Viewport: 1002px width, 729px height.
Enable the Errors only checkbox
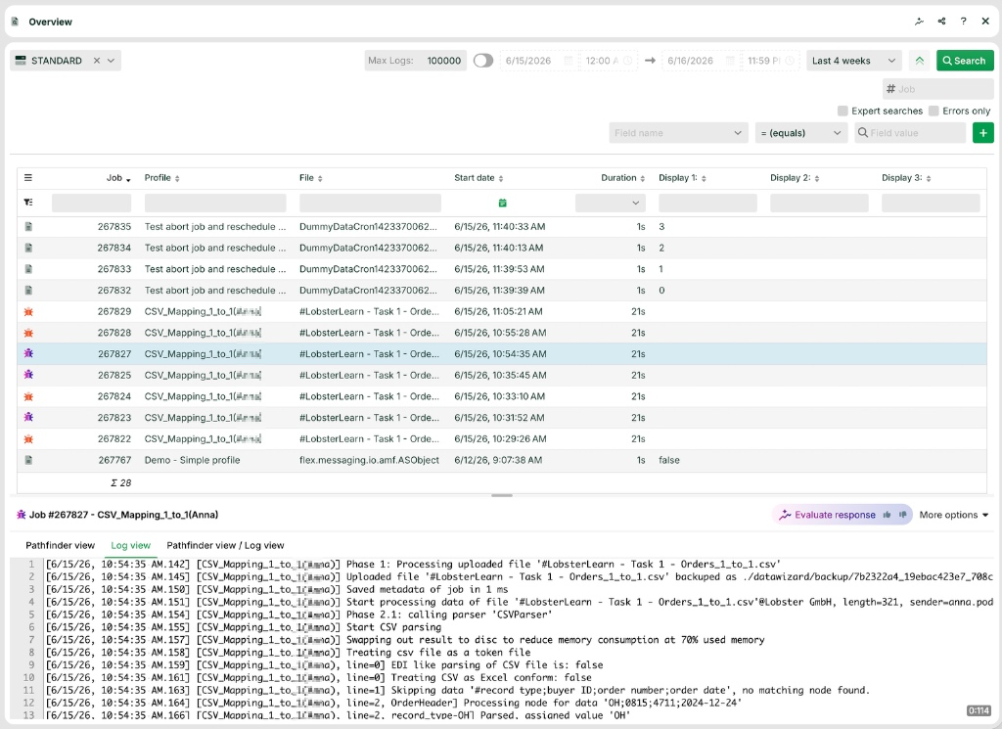point(934,112)
